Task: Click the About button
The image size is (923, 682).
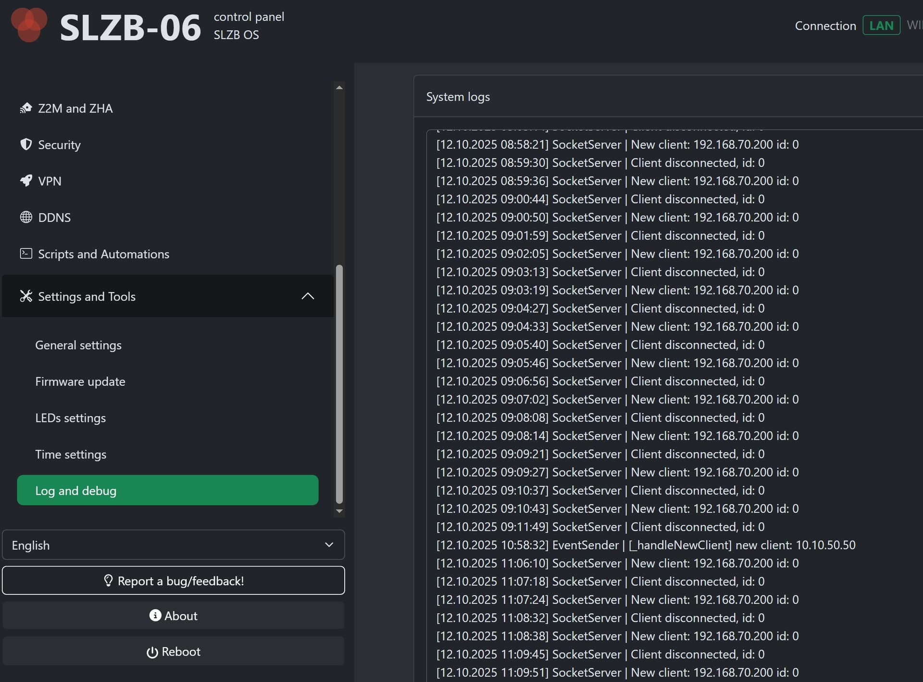Action: (173, 616)
